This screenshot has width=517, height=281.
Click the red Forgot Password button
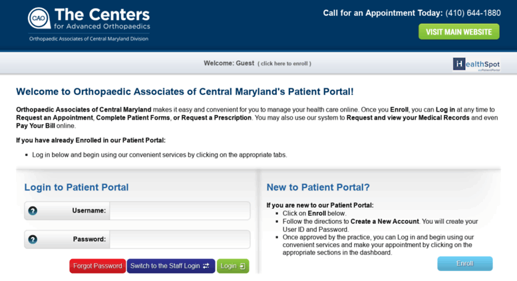(x=98, y=266)
